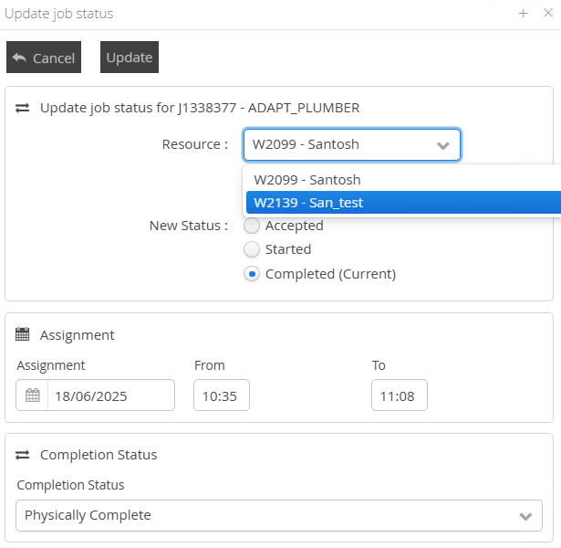Screen dimensions: 561x548
Task: Select the Completed (Current) radio button
Action: [x=252, y=274]
